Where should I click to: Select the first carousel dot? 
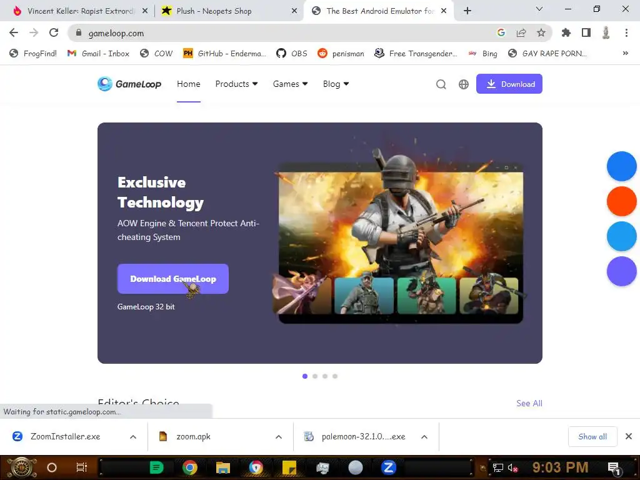click(x=305, y=376)
